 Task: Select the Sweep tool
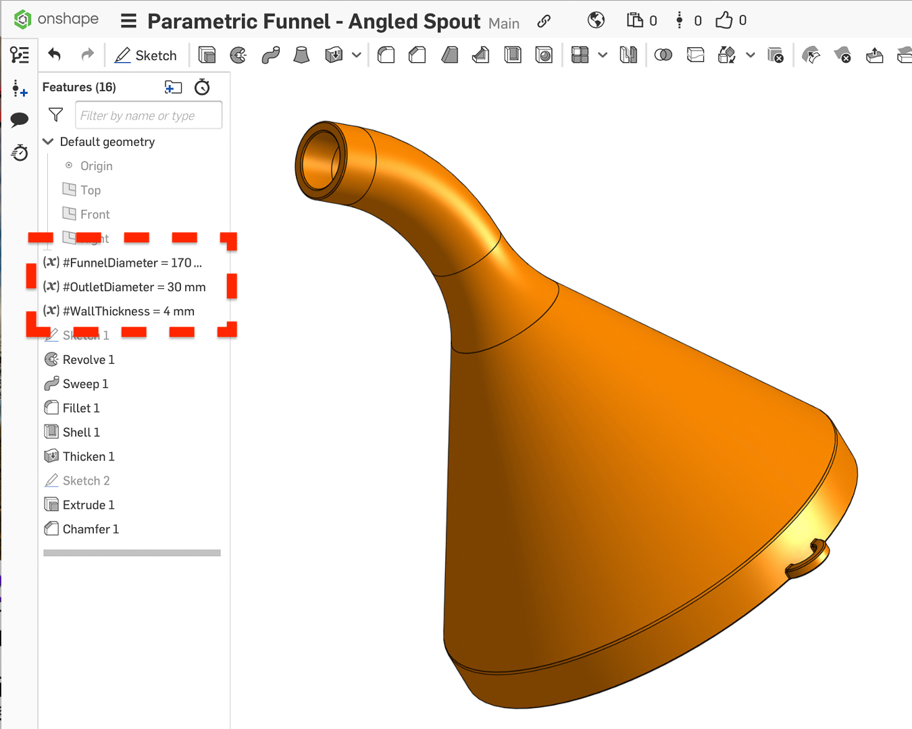click(270, 55)
